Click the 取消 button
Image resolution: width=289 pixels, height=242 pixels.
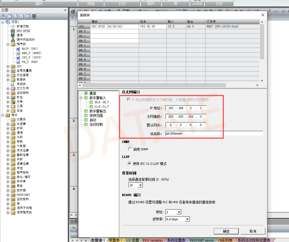click(253, 231)
